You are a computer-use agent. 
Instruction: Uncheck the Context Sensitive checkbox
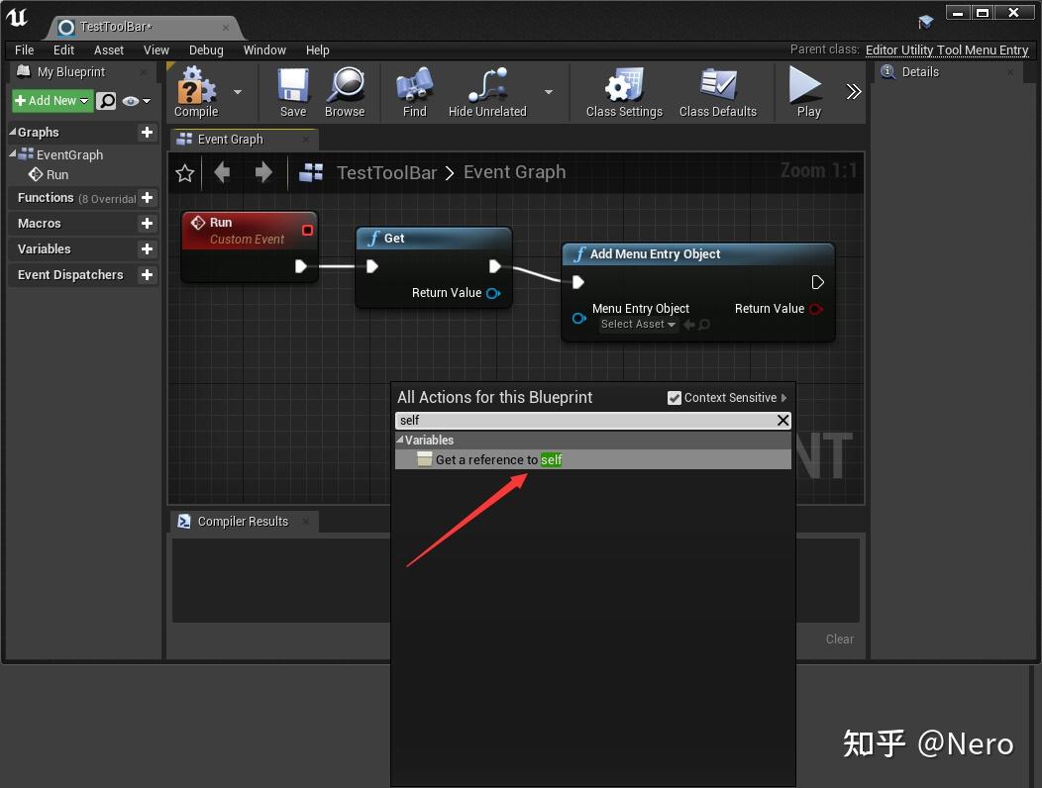(x=676, y=397)
